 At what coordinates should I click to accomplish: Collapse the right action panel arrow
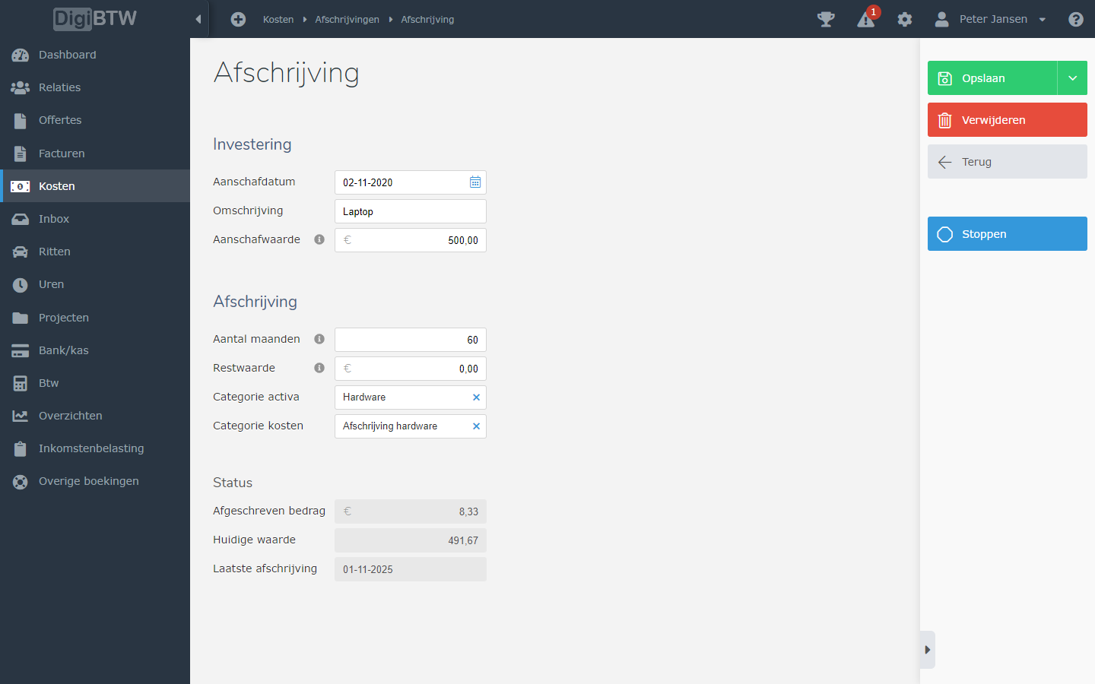click(x=927, y=650)
